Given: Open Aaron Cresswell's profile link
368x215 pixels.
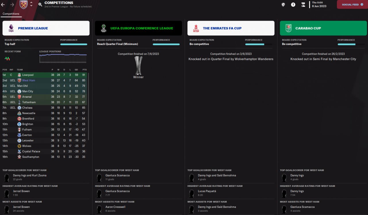Looking at the screenshot, I should (x=116, y=207).
